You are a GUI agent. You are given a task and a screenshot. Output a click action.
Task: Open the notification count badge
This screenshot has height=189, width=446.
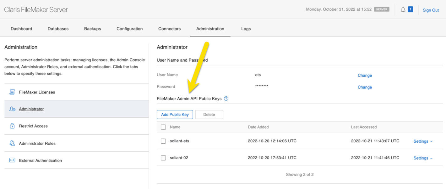coord(410,9)
